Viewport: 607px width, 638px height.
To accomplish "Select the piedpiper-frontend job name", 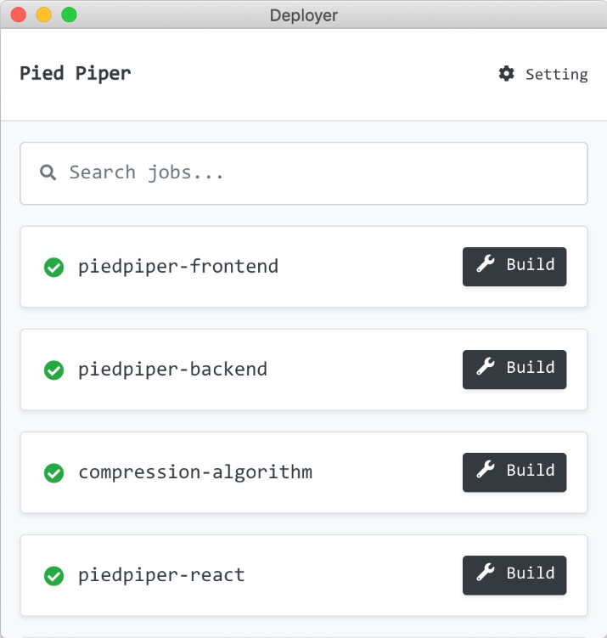I will tap(178, 267).
